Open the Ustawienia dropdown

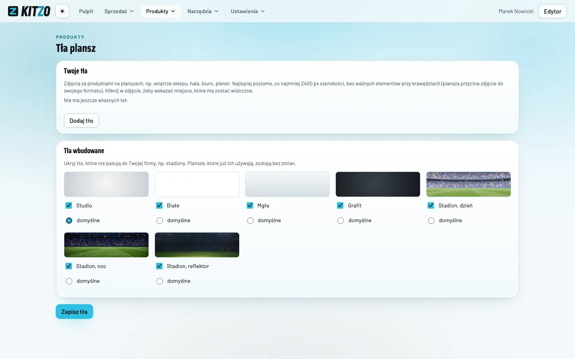pyautogui.click(x=248, y=11)
